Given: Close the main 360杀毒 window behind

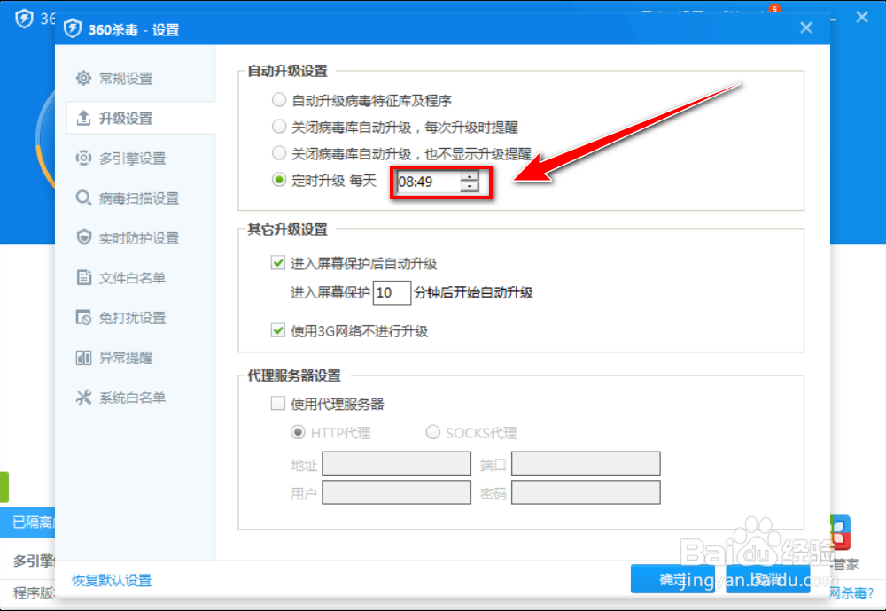Looking at the screenshot, I should tap(862, 18).
